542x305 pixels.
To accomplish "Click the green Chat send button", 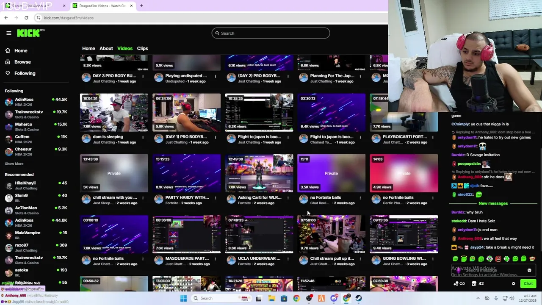I will pos(528,284).
